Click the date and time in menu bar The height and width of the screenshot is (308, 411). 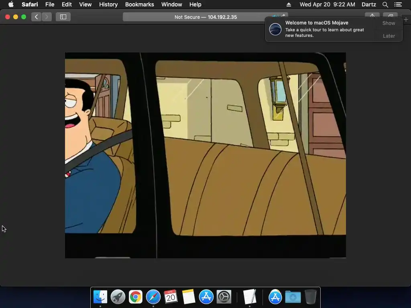pos(328,4)
